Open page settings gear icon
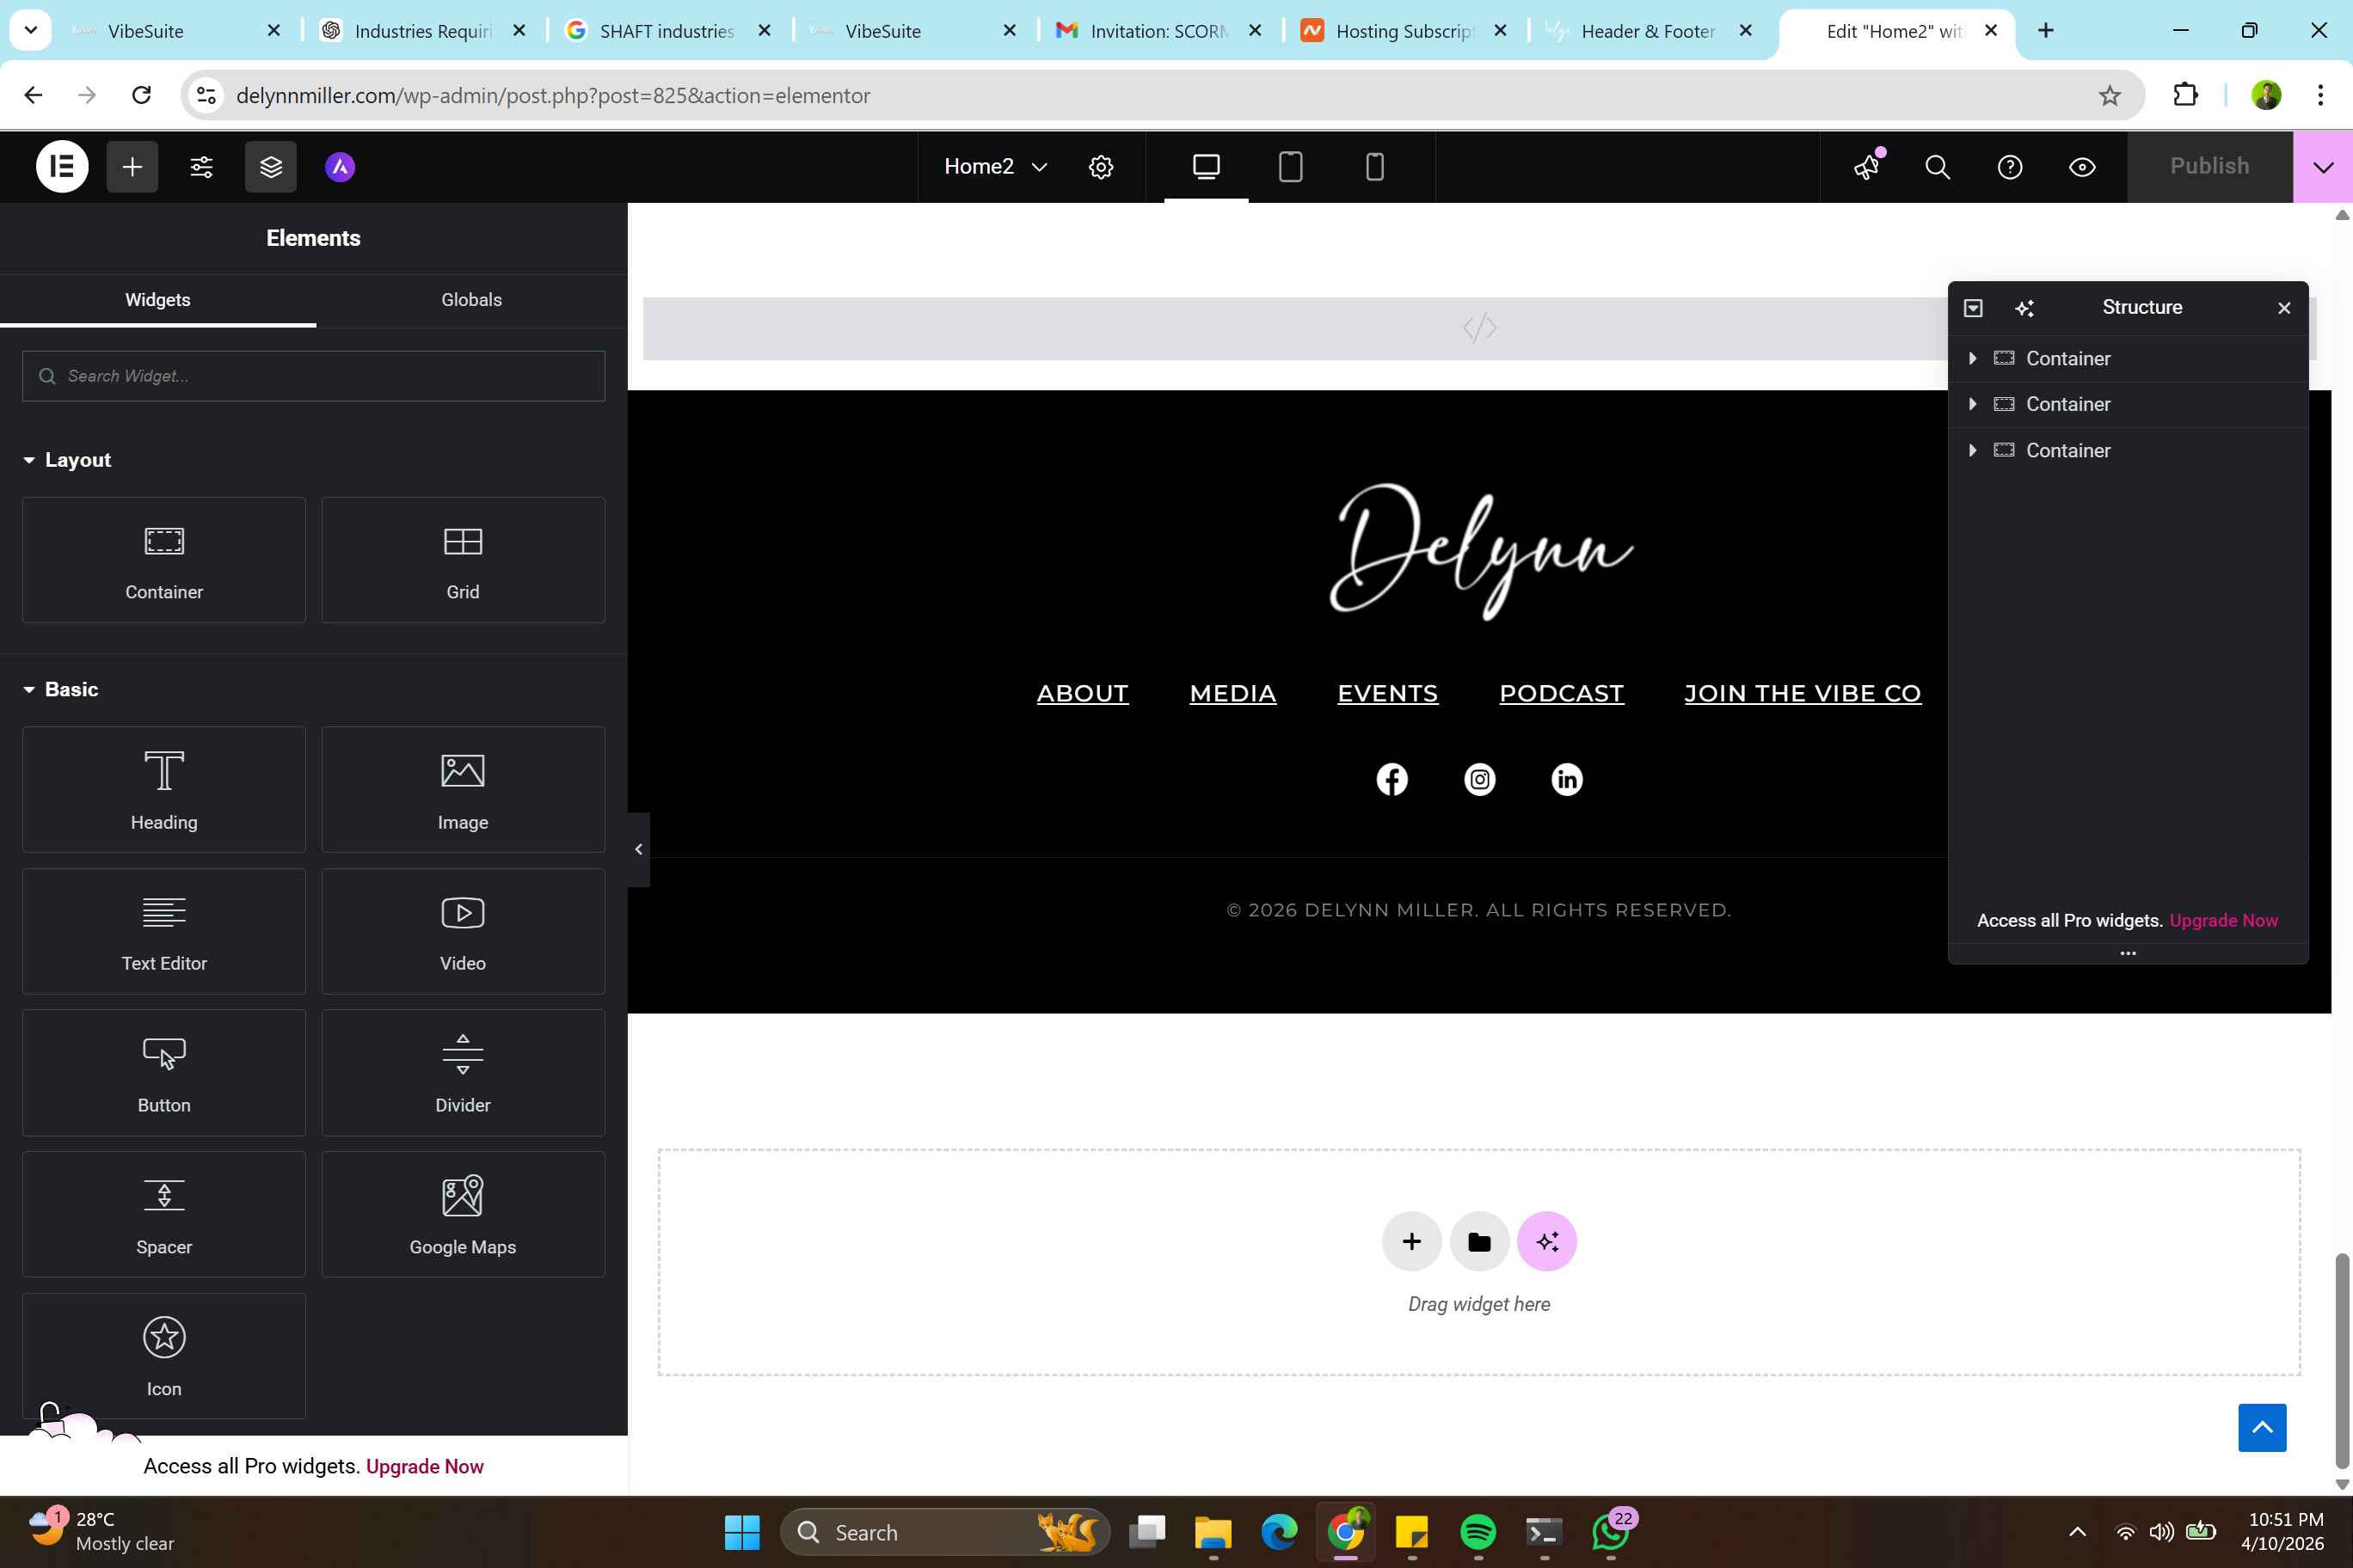The height and width of the screenshot is (1568, 2353). coord(1101,166)
